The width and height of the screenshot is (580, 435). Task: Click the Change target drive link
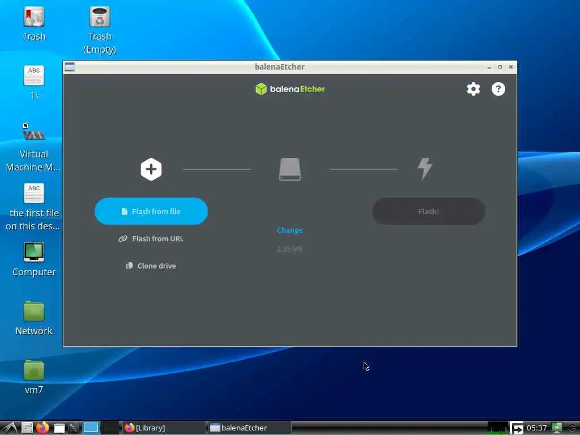point(289,230)
